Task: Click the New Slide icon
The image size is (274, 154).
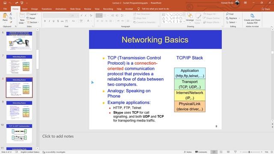Action: [x=22, y=15]
